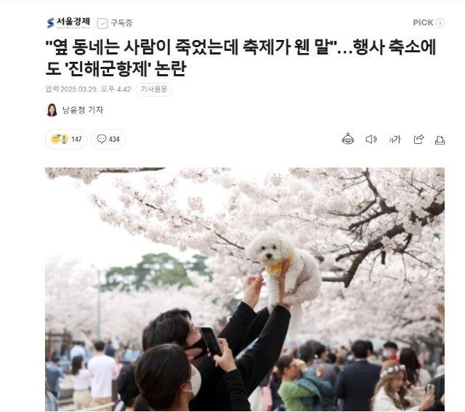Play the article audio speaker icon

(x=371, y=139)
